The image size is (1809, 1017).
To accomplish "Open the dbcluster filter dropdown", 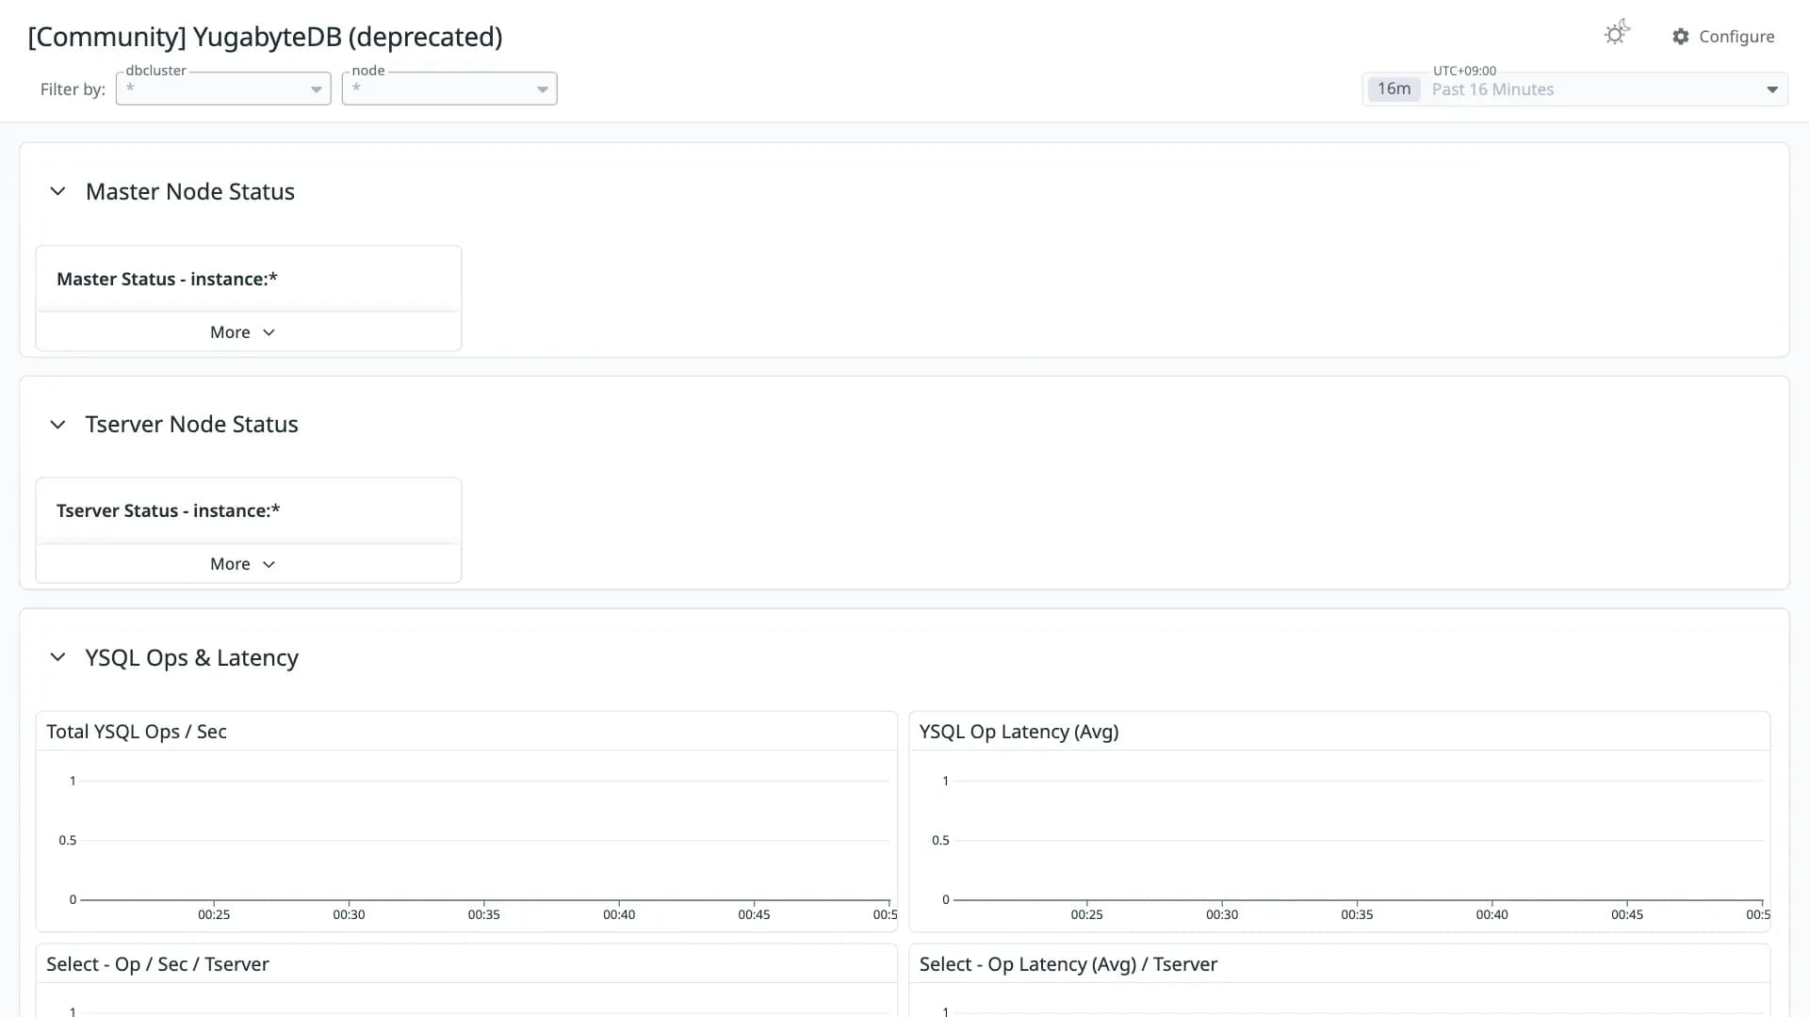I will pos(223,89).
